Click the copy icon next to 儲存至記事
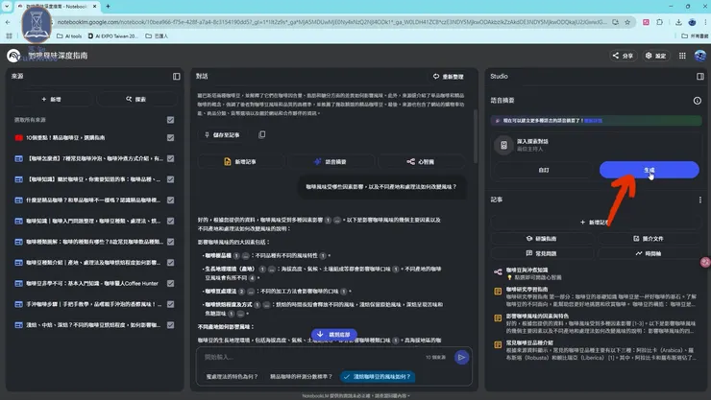Image resolution: width=711 pixels, height=400 pixels. pos(261,134)
